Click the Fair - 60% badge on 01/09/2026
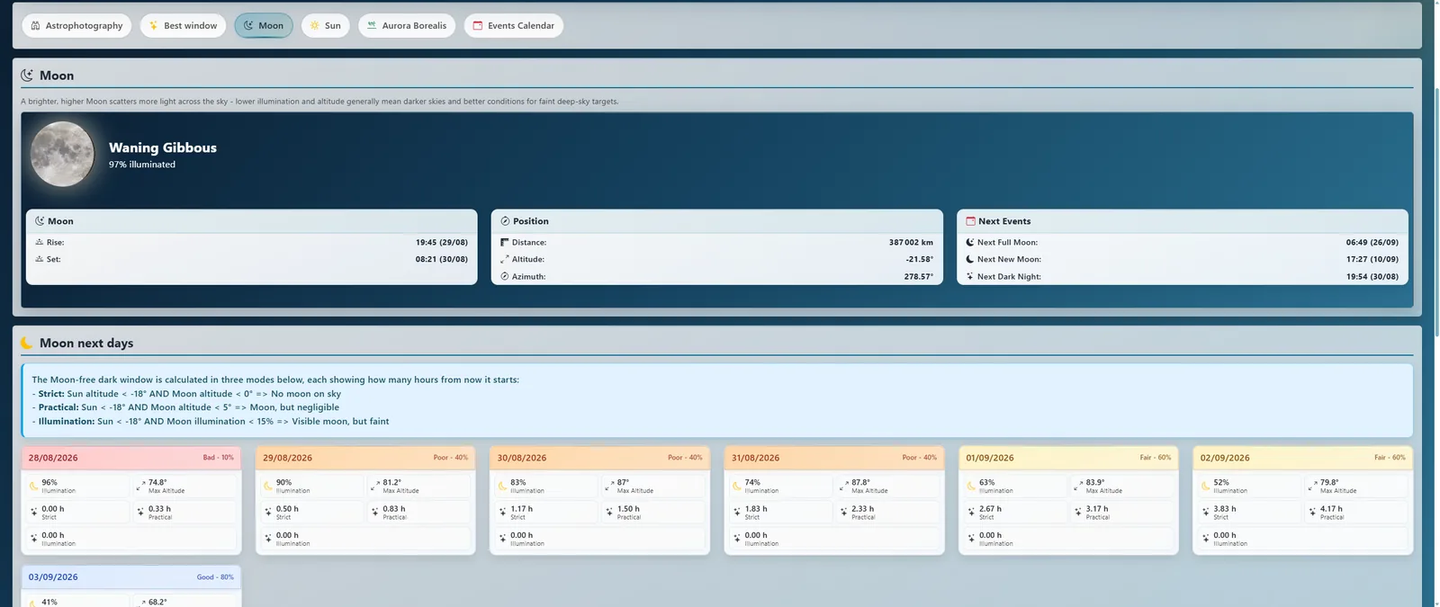 point(1156,458)
